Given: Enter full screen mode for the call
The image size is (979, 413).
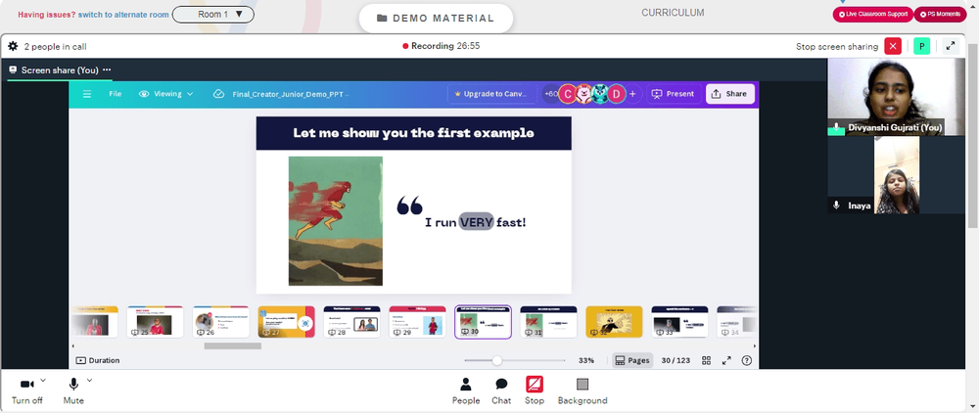Looking at the screenshot, I should 951,46.
